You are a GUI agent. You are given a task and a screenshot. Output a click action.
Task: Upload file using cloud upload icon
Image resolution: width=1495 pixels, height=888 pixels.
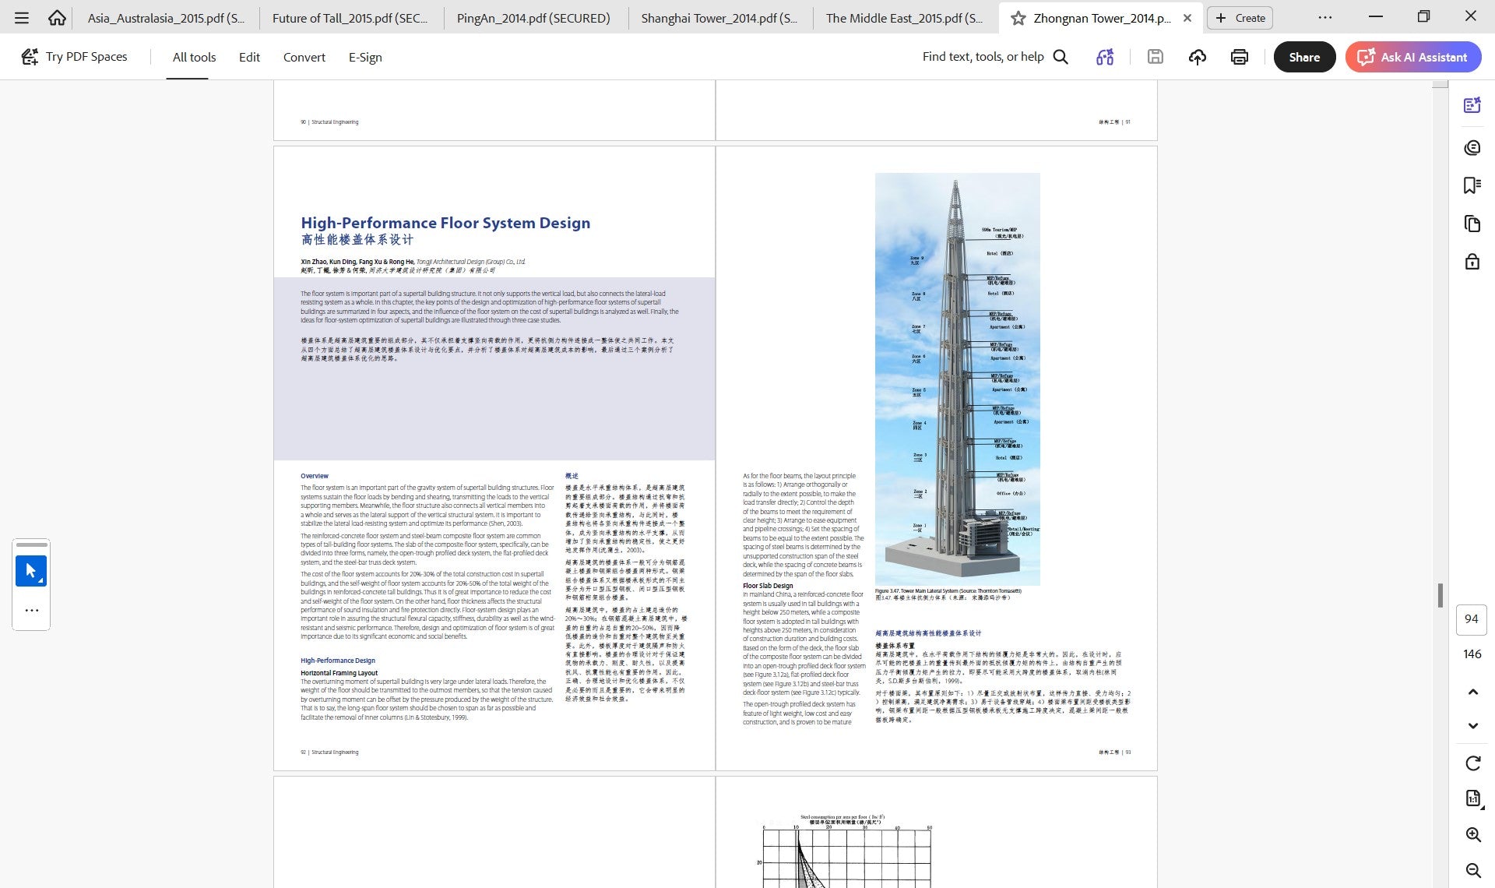tap(1198, 57)
